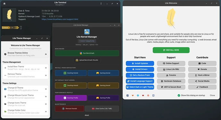Open Forums button

(x=171, y=75)
